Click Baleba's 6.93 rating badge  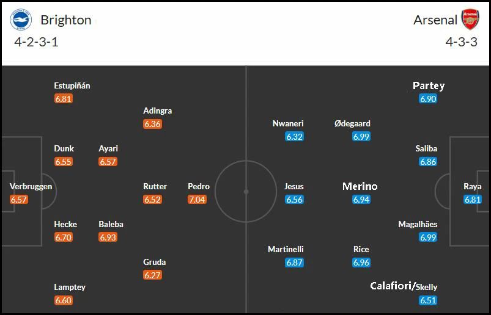(x=108, y=237)
